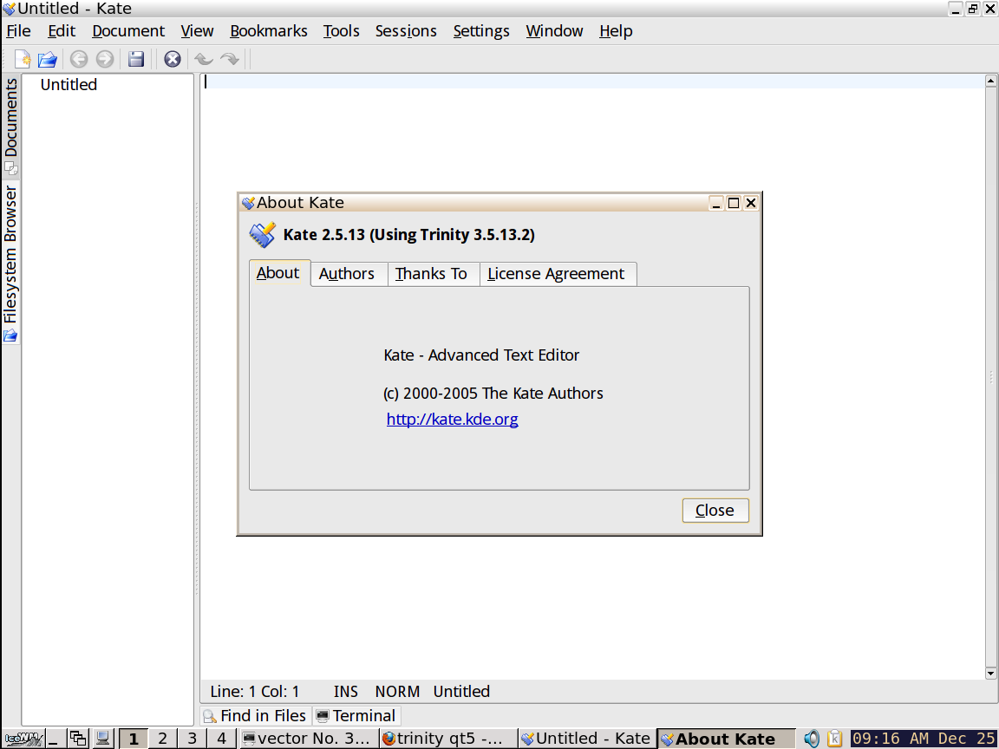The height and width of the screenshot is (749, 999).
Task: Click the Close document X icon
Action: [173, 59]
